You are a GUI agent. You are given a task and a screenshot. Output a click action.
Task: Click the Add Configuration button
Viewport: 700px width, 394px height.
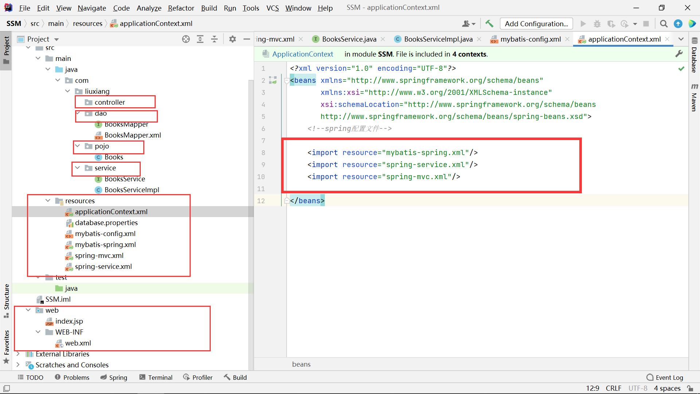pyautogui.click(x=536, y=24)
